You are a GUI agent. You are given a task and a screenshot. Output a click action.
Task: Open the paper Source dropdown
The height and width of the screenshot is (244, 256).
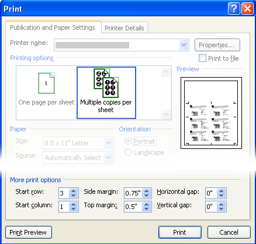click(x=109, y=158)
